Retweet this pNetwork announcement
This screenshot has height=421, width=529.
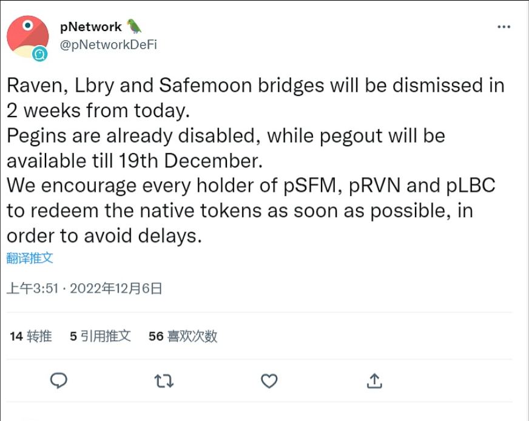(164, 382)
